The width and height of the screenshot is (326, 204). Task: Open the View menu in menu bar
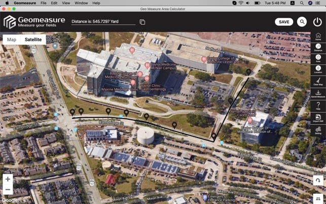click(x=66, y=3)
